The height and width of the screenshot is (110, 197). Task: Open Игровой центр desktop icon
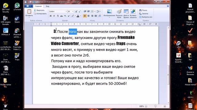(x=17, y=33)
